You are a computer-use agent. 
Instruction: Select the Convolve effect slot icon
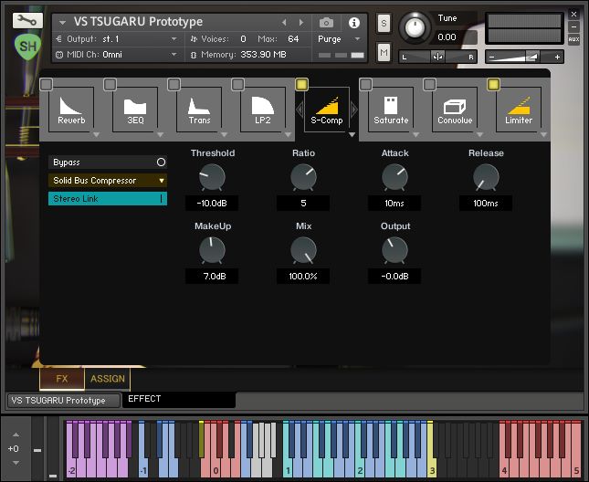click(x=455, y=108)
